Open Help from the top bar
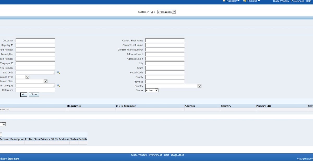This screenshot has height=164, width=313. pyautogui.click(x=309, y=1)
